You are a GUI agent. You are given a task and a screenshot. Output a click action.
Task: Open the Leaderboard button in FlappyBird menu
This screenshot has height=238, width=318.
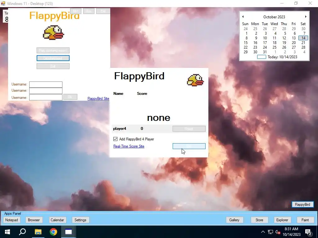[53, 58]
